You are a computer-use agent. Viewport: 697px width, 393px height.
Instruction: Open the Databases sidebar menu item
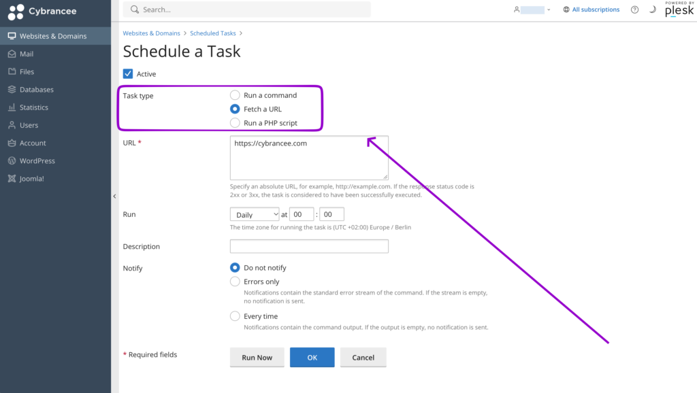coord(56,89)
